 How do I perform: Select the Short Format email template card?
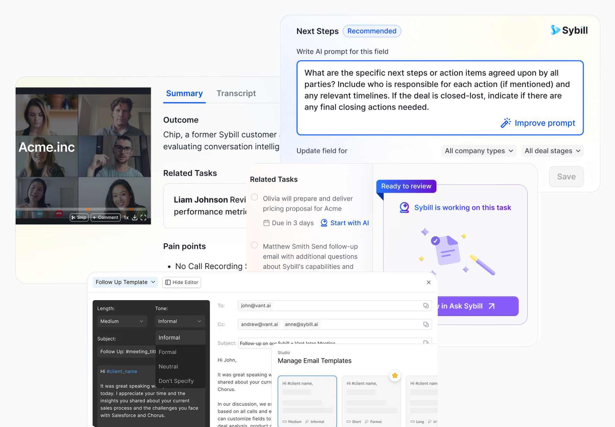371,401
